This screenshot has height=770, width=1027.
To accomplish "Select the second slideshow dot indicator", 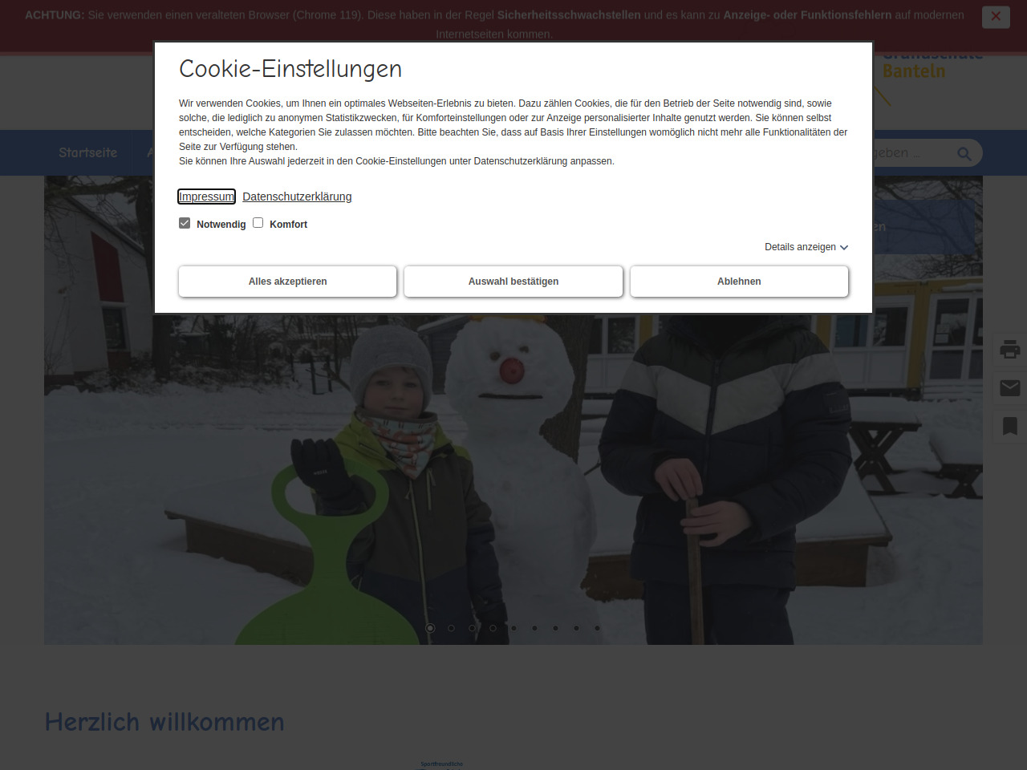I will point(451,628).
